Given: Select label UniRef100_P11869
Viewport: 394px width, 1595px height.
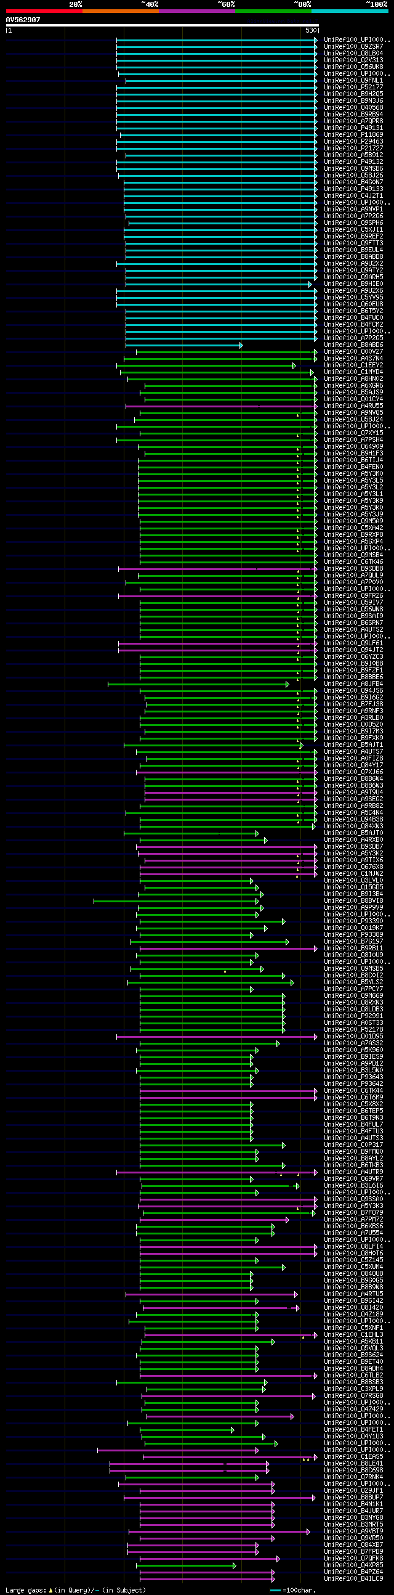Looking at the screenshot, I should tap(353, 135).
